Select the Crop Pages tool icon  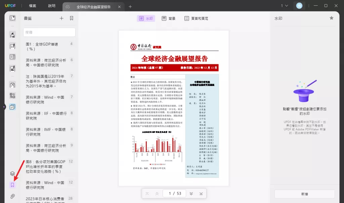12,96
